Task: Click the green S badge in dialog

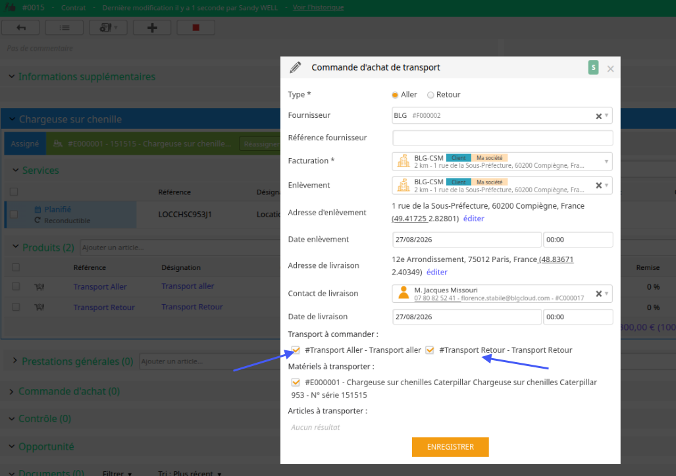Action: 593,68
